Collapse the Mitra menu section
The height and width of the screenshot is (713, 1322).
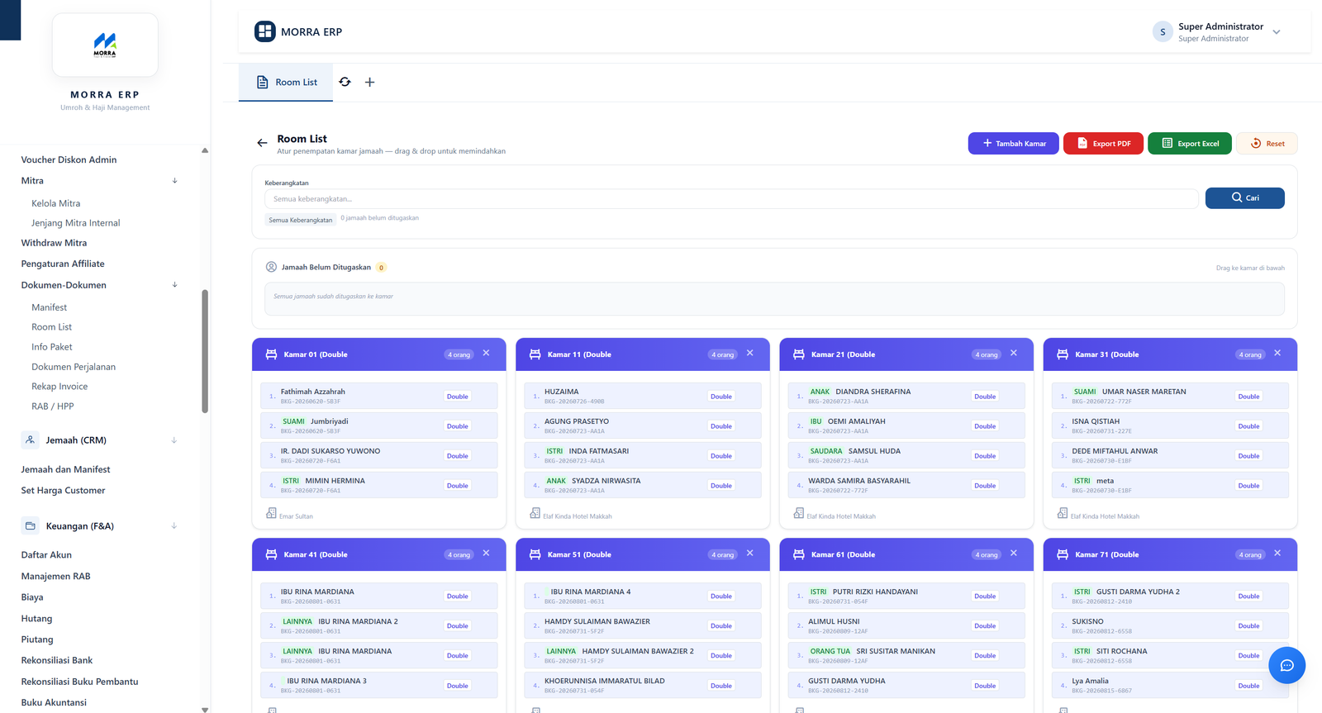point(174,181)
